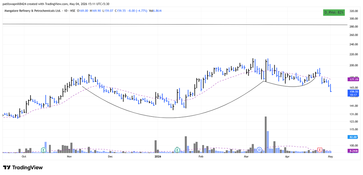The image size is (363, 175).
Task: Select the horizontal resistance line near 284
Action: pyautogui.click(x=175, y=24)
